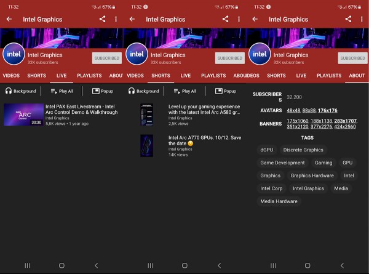Tap subscriber count value 32.200
The height and width of the screenshot is (274, 369).
[294, 97]
